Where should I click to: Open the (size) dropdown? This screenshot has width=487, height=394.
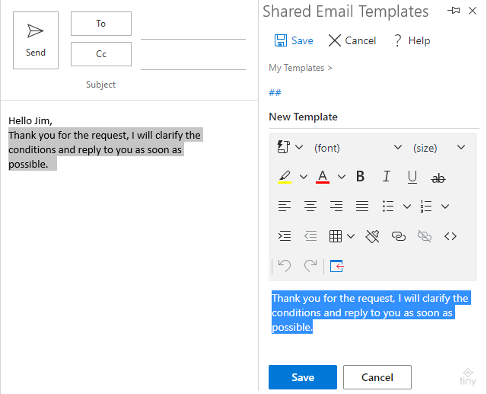click(x=439, y=148)
